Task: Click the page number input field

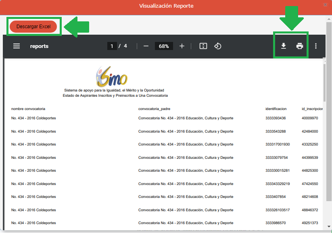Action: 112,46
